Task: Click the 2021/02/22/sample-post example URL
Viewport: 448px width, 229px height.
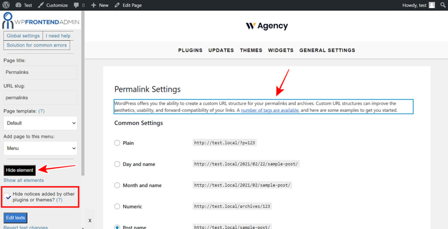Action: pos(246,164)
